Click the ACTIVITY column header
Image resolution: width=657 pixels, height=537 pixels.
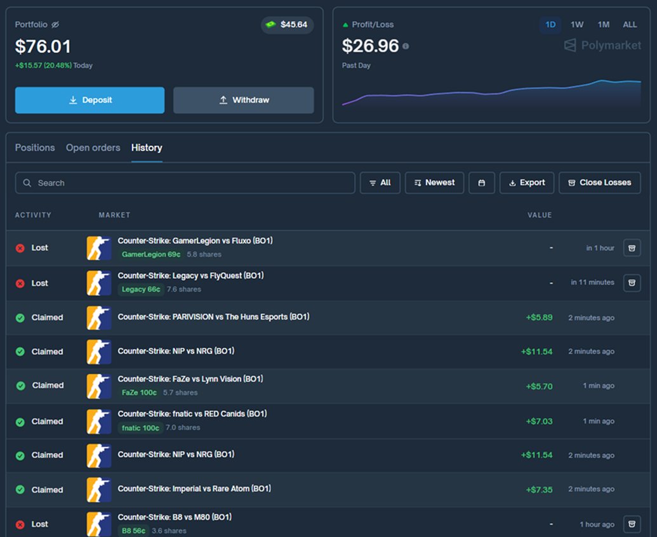pos(33,215)
